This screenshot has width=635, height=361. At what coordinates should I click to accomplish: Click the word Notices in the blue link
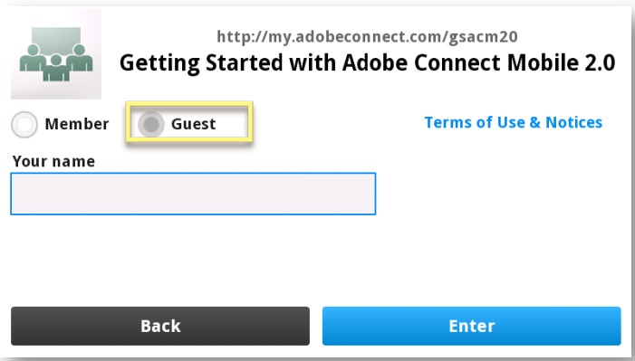pyautogui.click(x=573, y=122)
